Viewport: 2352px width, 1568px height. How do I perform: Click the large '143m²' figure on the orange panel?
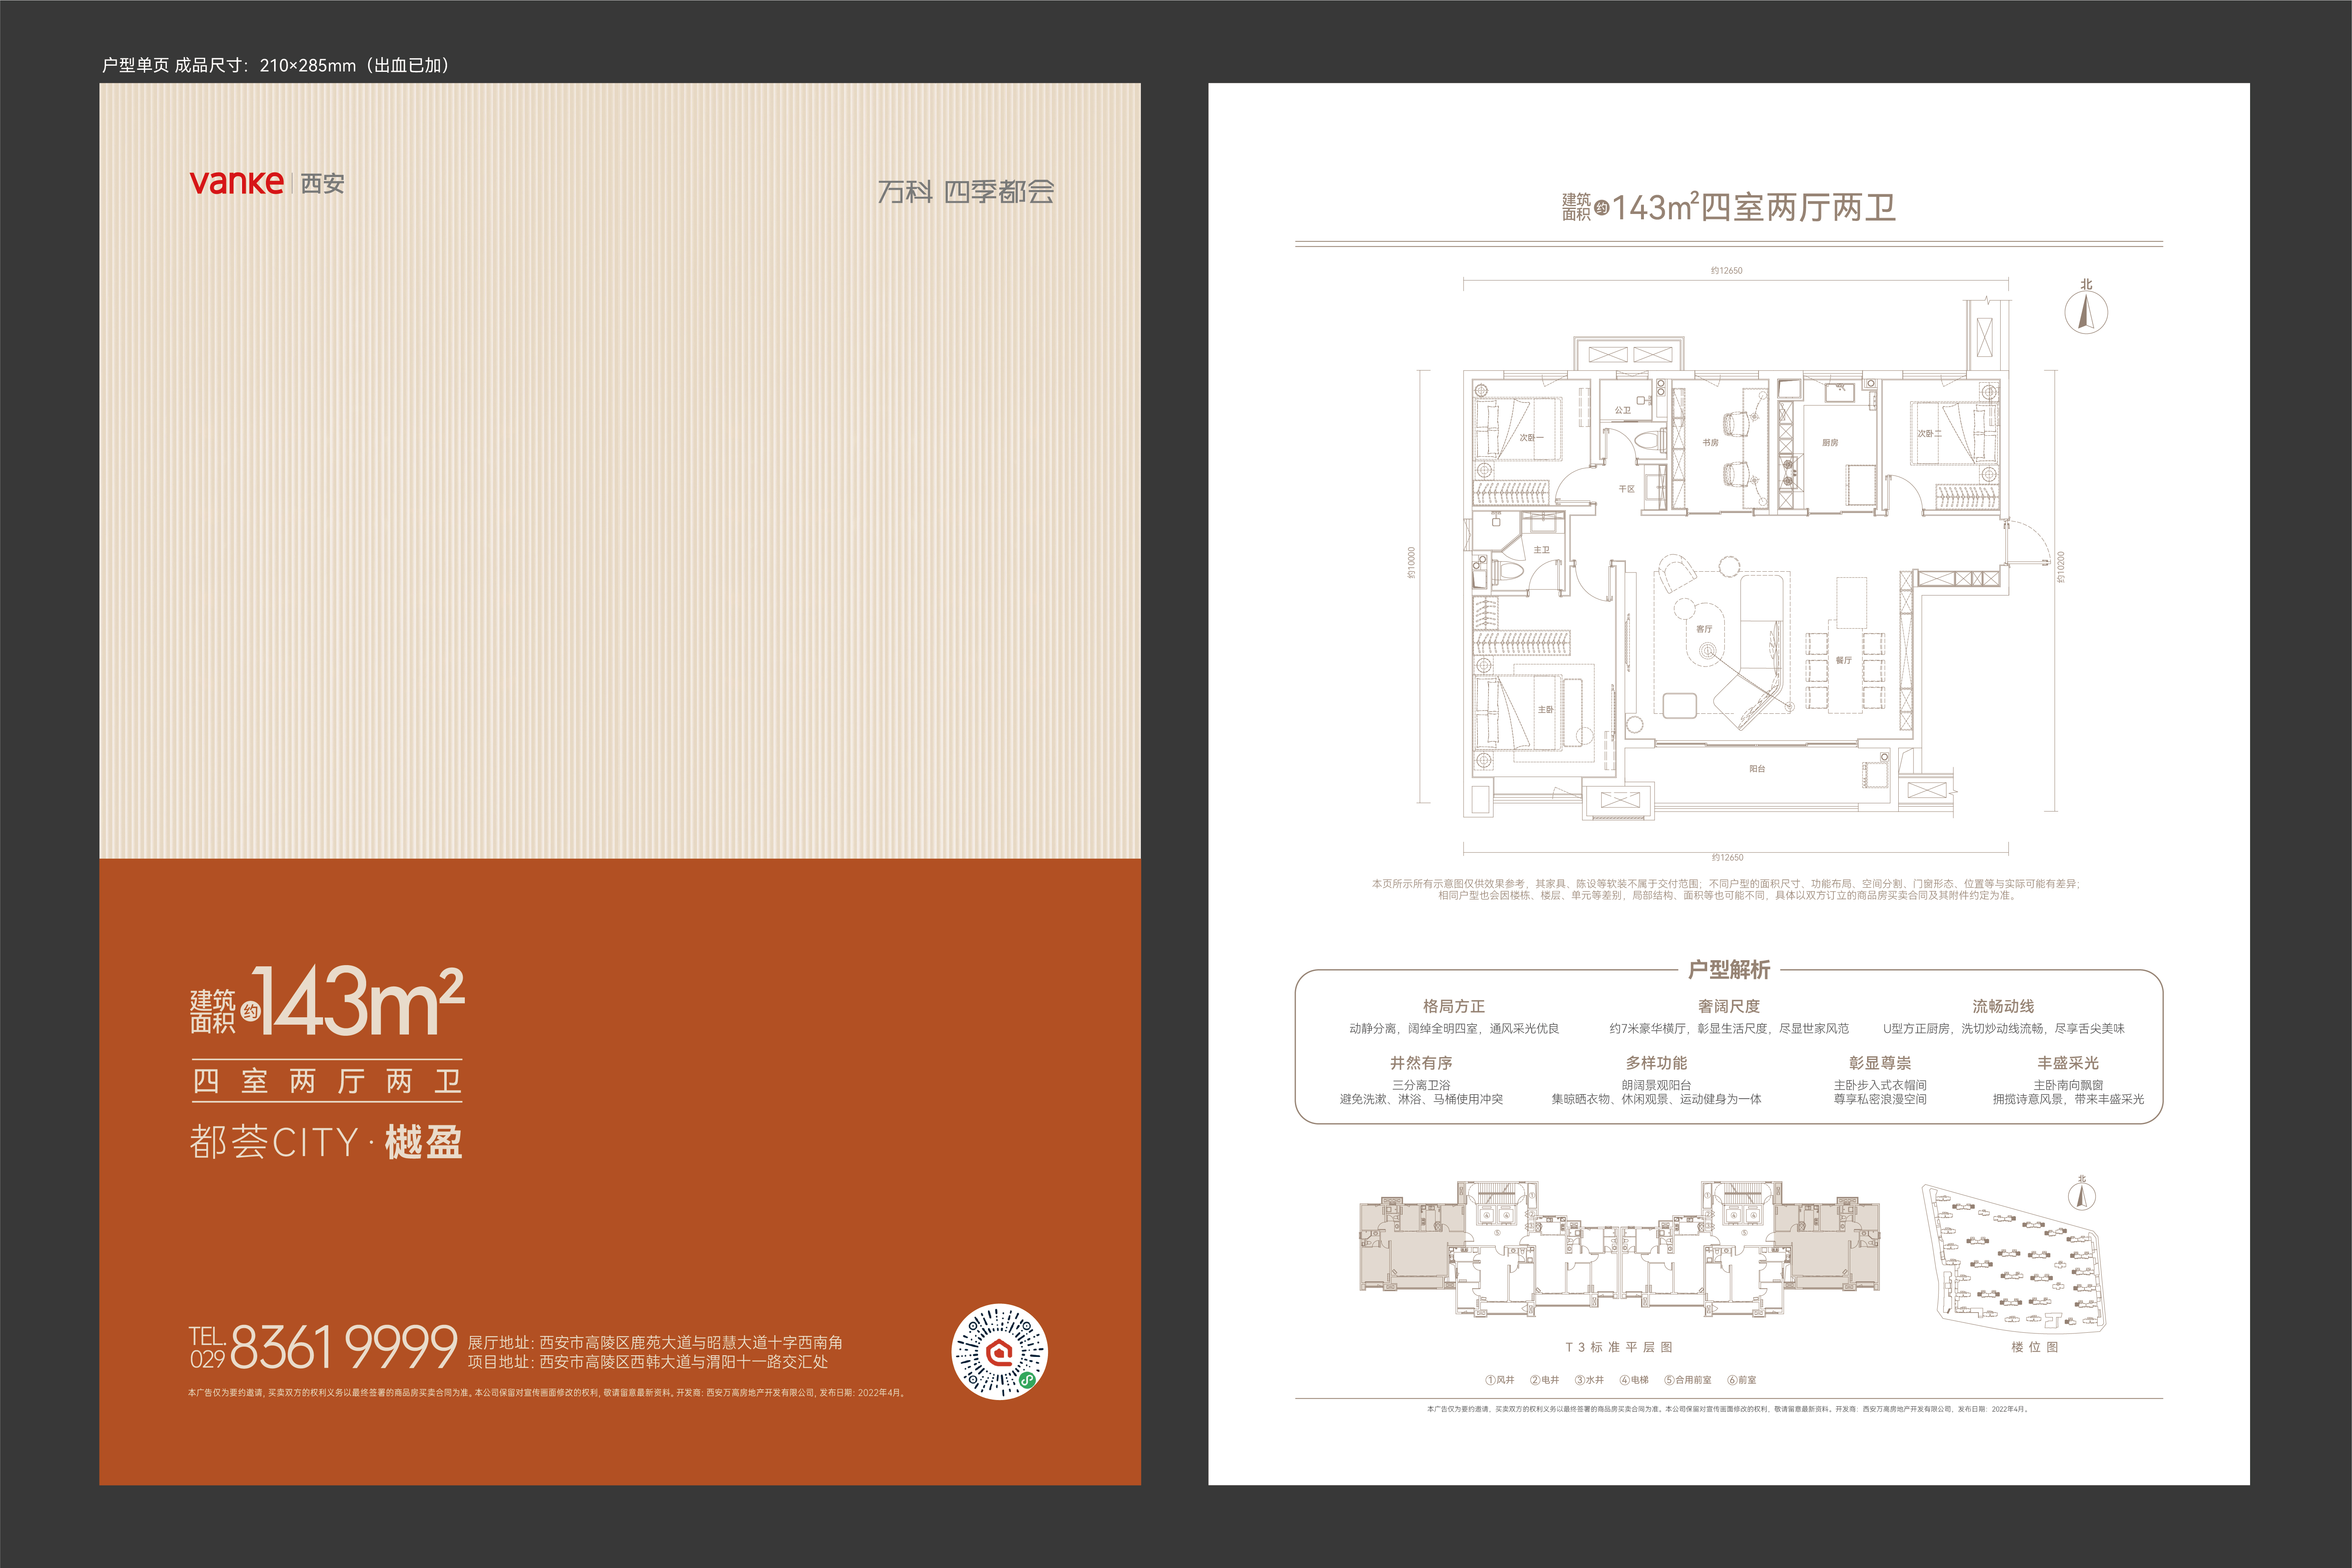coord(358,1001)
